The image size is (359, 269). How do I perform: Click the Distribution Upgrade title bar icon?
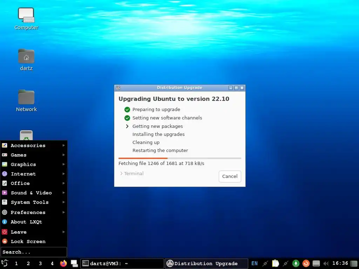[118, 88]
